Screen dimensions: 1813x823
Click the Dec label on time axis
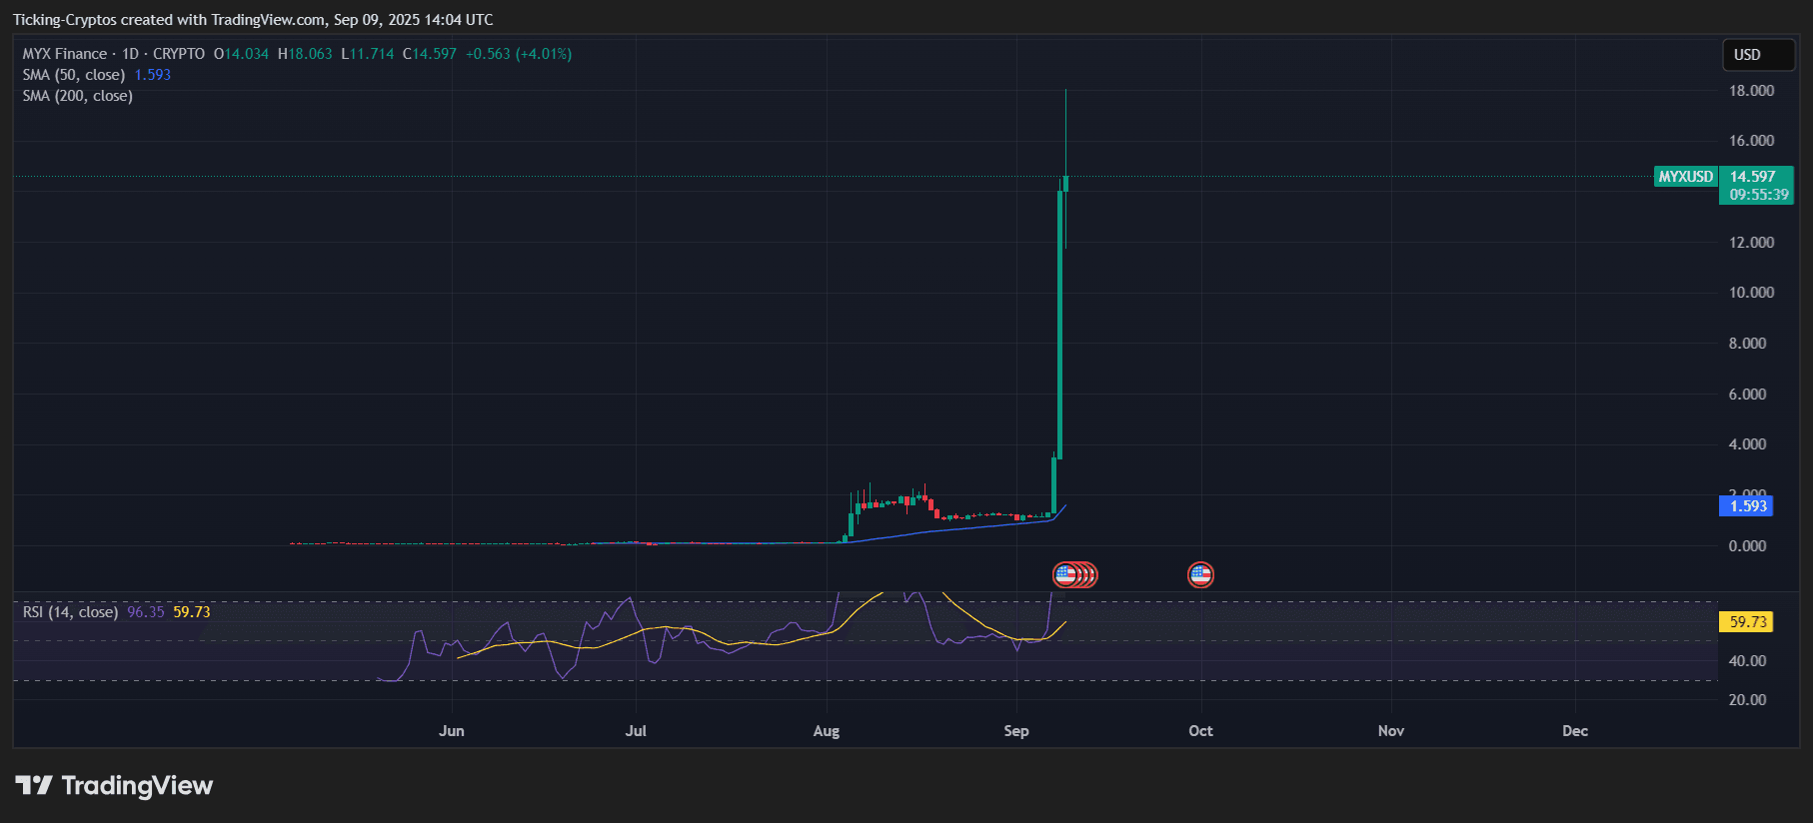coord(1575,731)
